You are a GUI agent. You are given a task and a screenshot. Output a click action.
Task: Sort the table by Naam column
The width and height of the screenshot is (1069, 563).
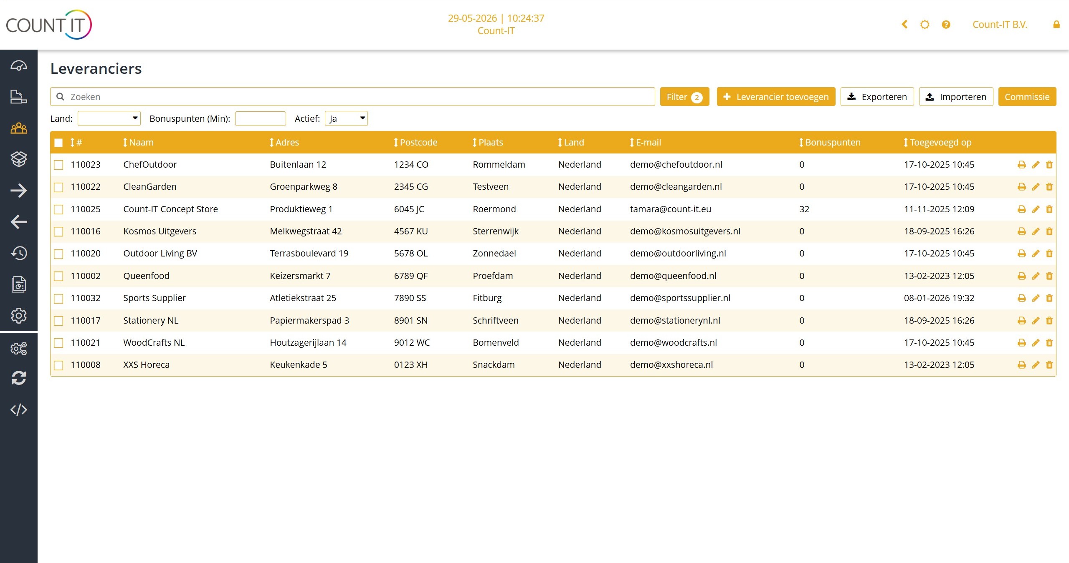(138, 143)
